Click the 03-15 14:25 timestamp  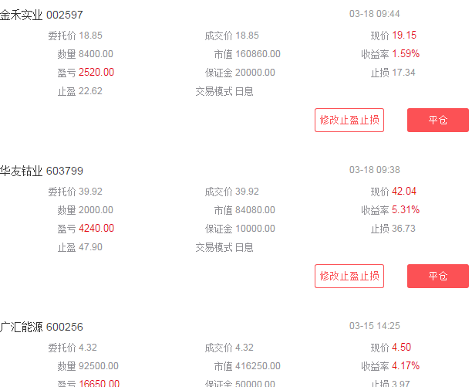pos(375,326)
